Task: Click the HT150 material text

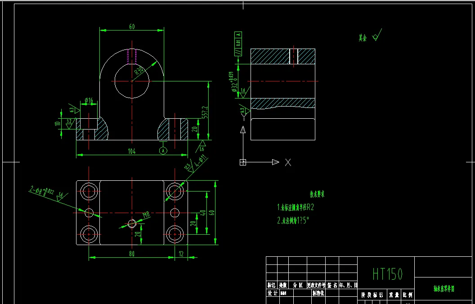Action: click(387, 274)
